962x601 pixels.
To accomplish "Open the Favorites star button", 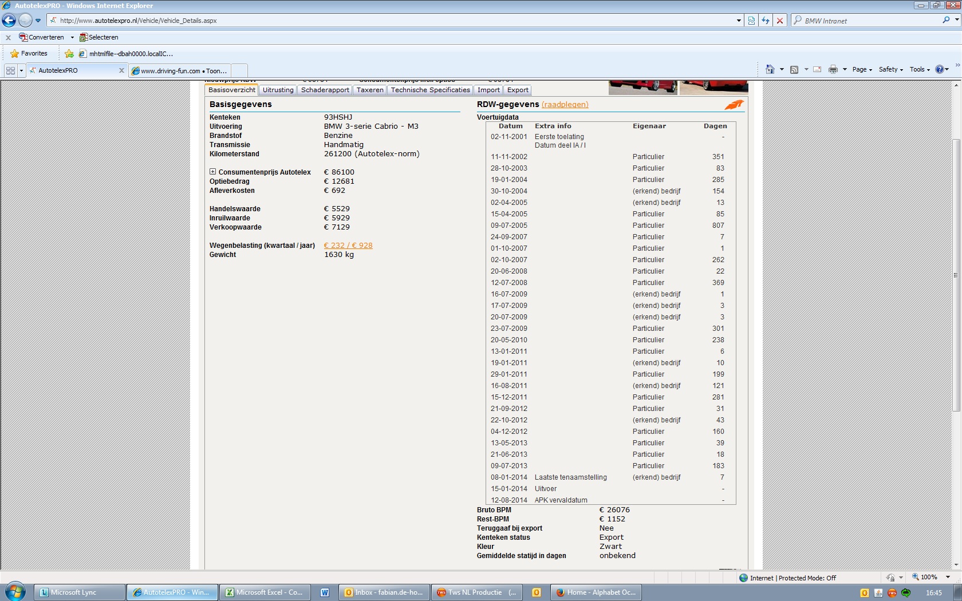I will [x=29, y=53].
